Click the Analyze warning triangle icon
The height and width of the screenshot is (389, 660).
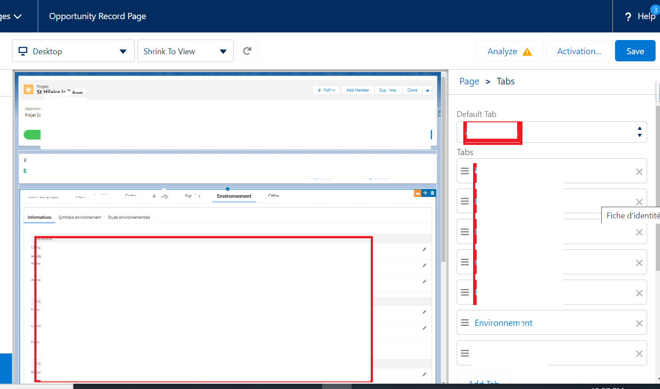pos(527,52)
